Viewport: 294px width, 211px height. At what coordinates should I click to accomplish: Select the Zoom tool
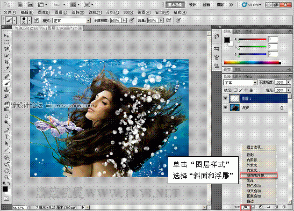[x=6, y=177]
